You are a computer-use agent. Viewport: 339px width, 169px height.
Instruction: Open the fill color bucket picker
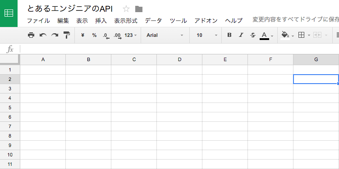[x=285, y=35]
